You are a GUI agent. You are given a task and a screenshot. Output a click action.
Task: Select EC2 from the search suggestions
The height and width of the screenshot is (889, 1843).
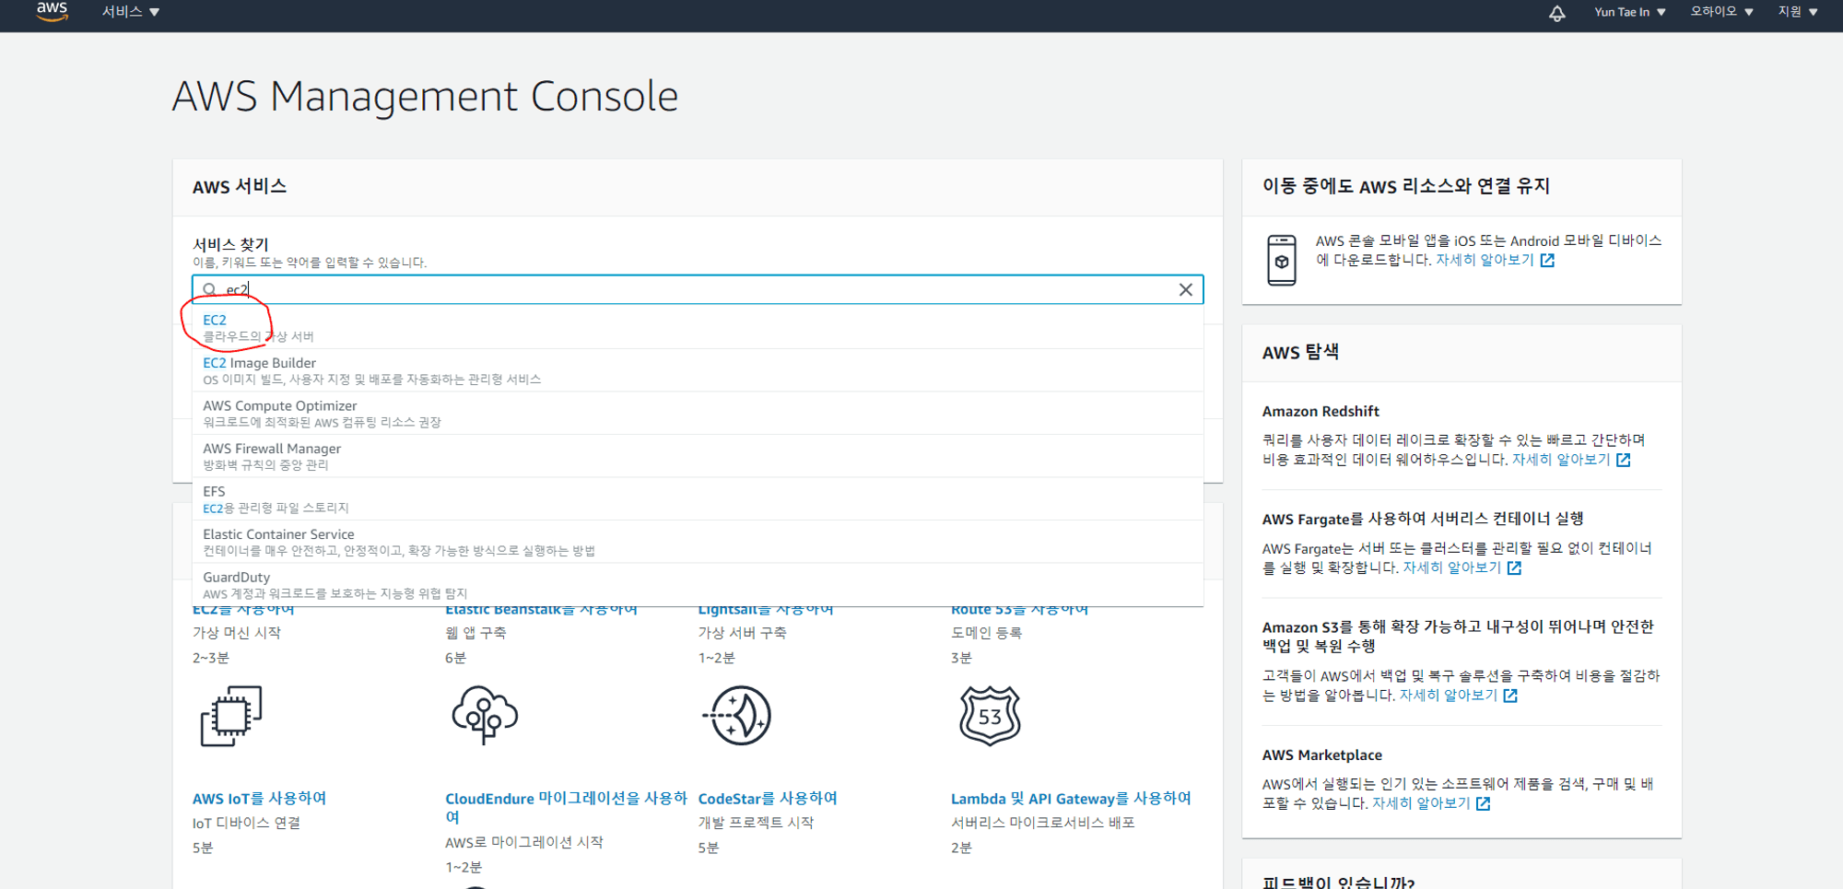click(698, 327)
